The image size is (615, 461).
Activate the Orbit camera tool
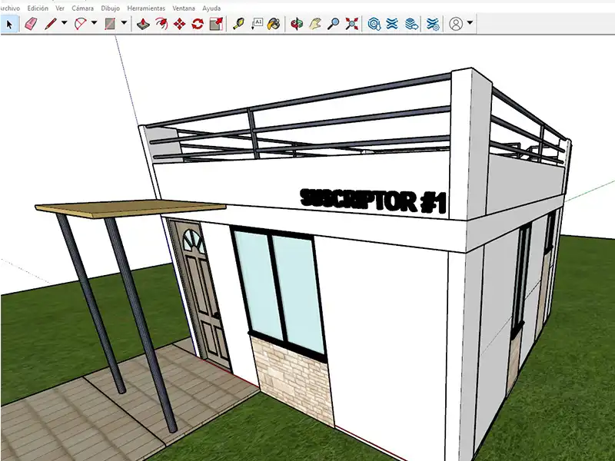pos(296,24)
